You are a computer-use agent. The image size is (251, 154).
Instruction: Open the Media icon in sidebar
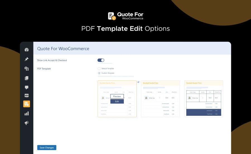(26, 69)
